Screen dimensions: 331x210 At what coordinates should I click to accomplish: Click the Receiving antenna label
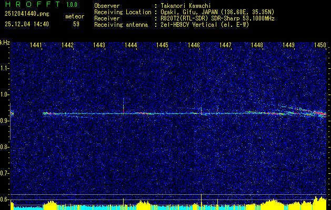pyautogui.click(x=121, y=25)
